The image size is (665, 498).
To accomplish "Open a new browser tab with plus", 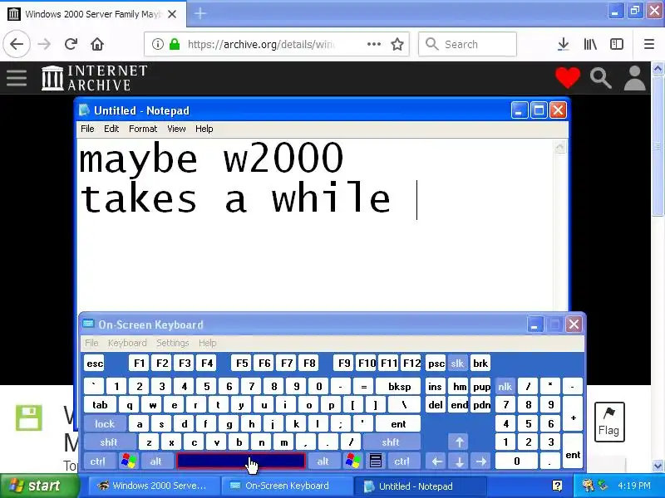I will [x=200, y=13].
